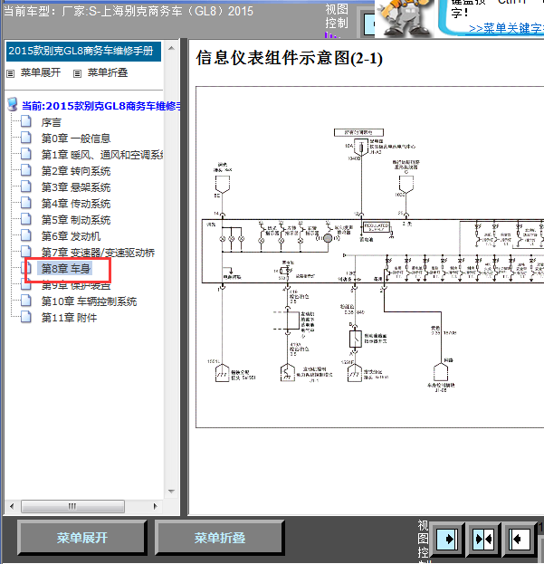Select 第1章 暖风、通风和空调系统 chapter

point(102,155)
